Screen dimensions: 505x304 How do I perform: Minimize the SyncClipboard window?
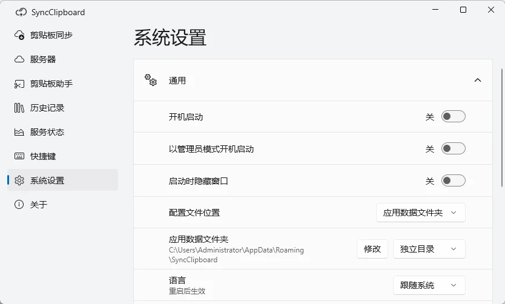[x=435, y=10]
